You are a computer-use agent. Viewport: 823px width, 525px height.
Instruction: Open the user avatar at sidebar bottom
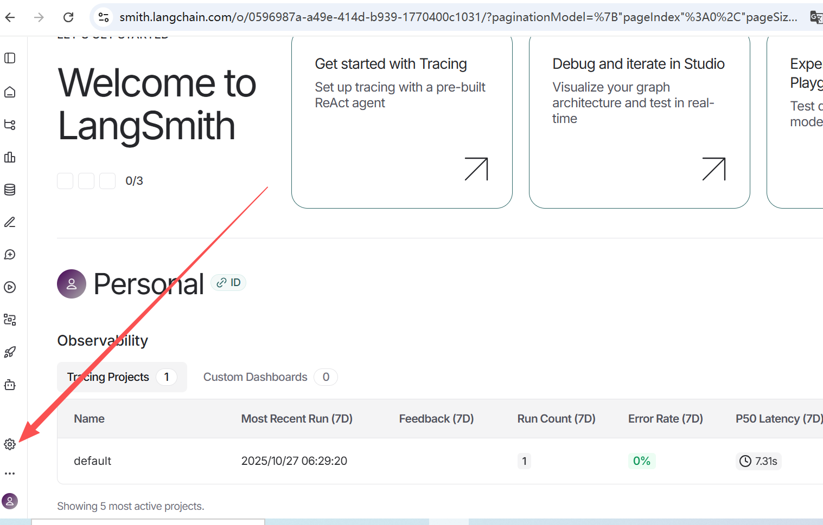pos(10,501)
